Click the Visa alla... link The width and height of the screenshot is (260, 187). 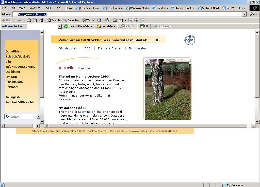(x=85, y=68)
